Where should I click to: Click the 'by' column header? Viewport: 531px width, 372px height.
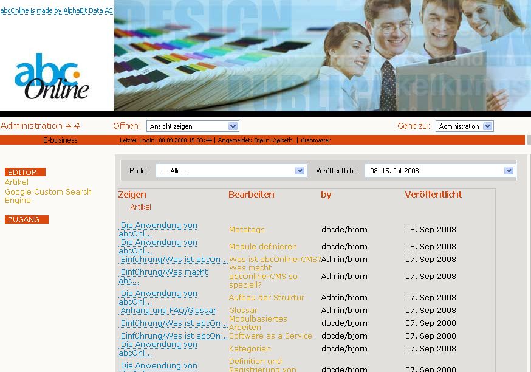(x=326, y=195)
